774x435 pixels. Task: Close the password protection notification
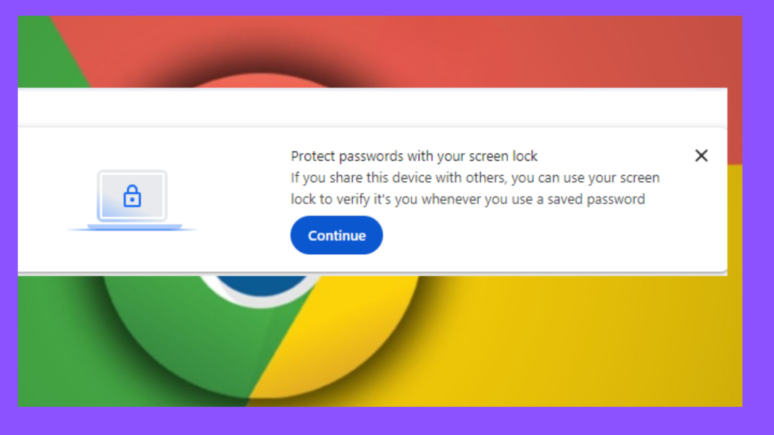(701, 156)
